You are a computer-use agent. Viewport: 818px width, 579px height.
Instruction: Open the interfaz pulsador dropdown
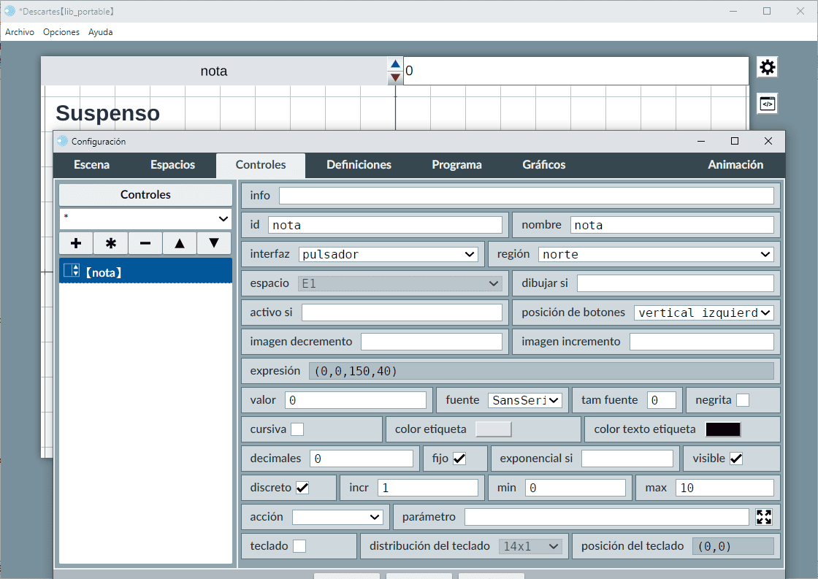389,254
